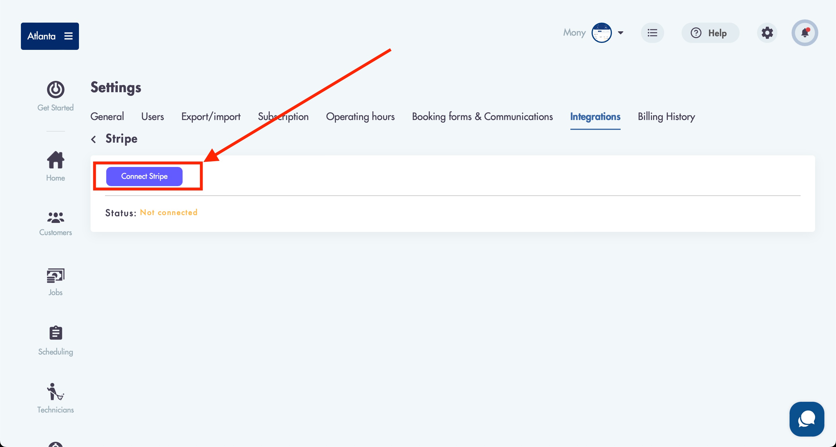Open notifications bell

pos(805,33)
